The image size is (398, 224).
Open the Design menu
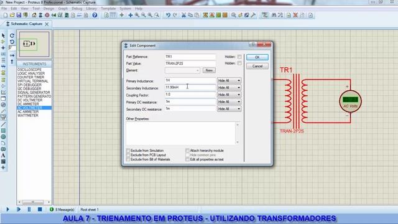(49, 8)
